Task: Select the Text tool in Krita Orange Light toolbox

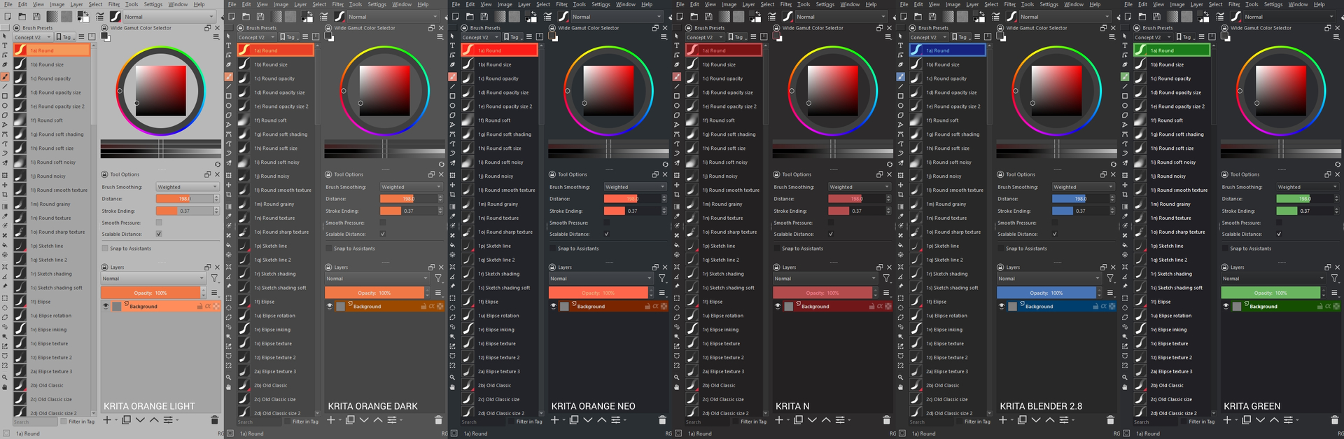Action: coord(5,46)
